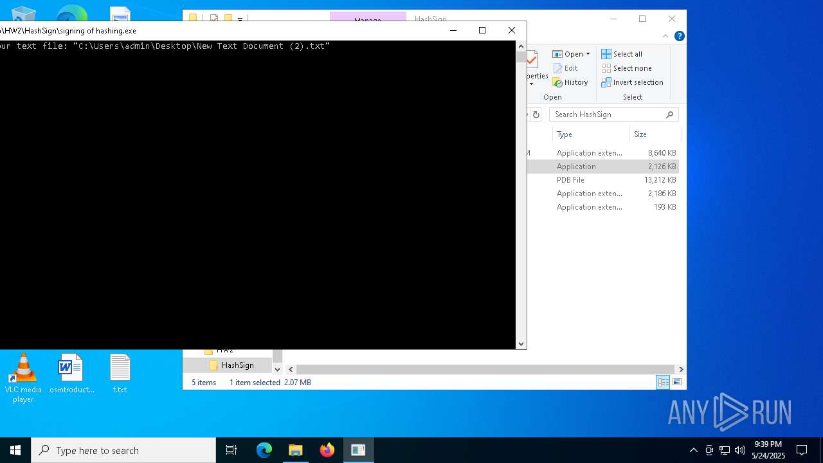The image size is (823, 463).
Task: Open volume control tray icon
Action: coord(739,450)
